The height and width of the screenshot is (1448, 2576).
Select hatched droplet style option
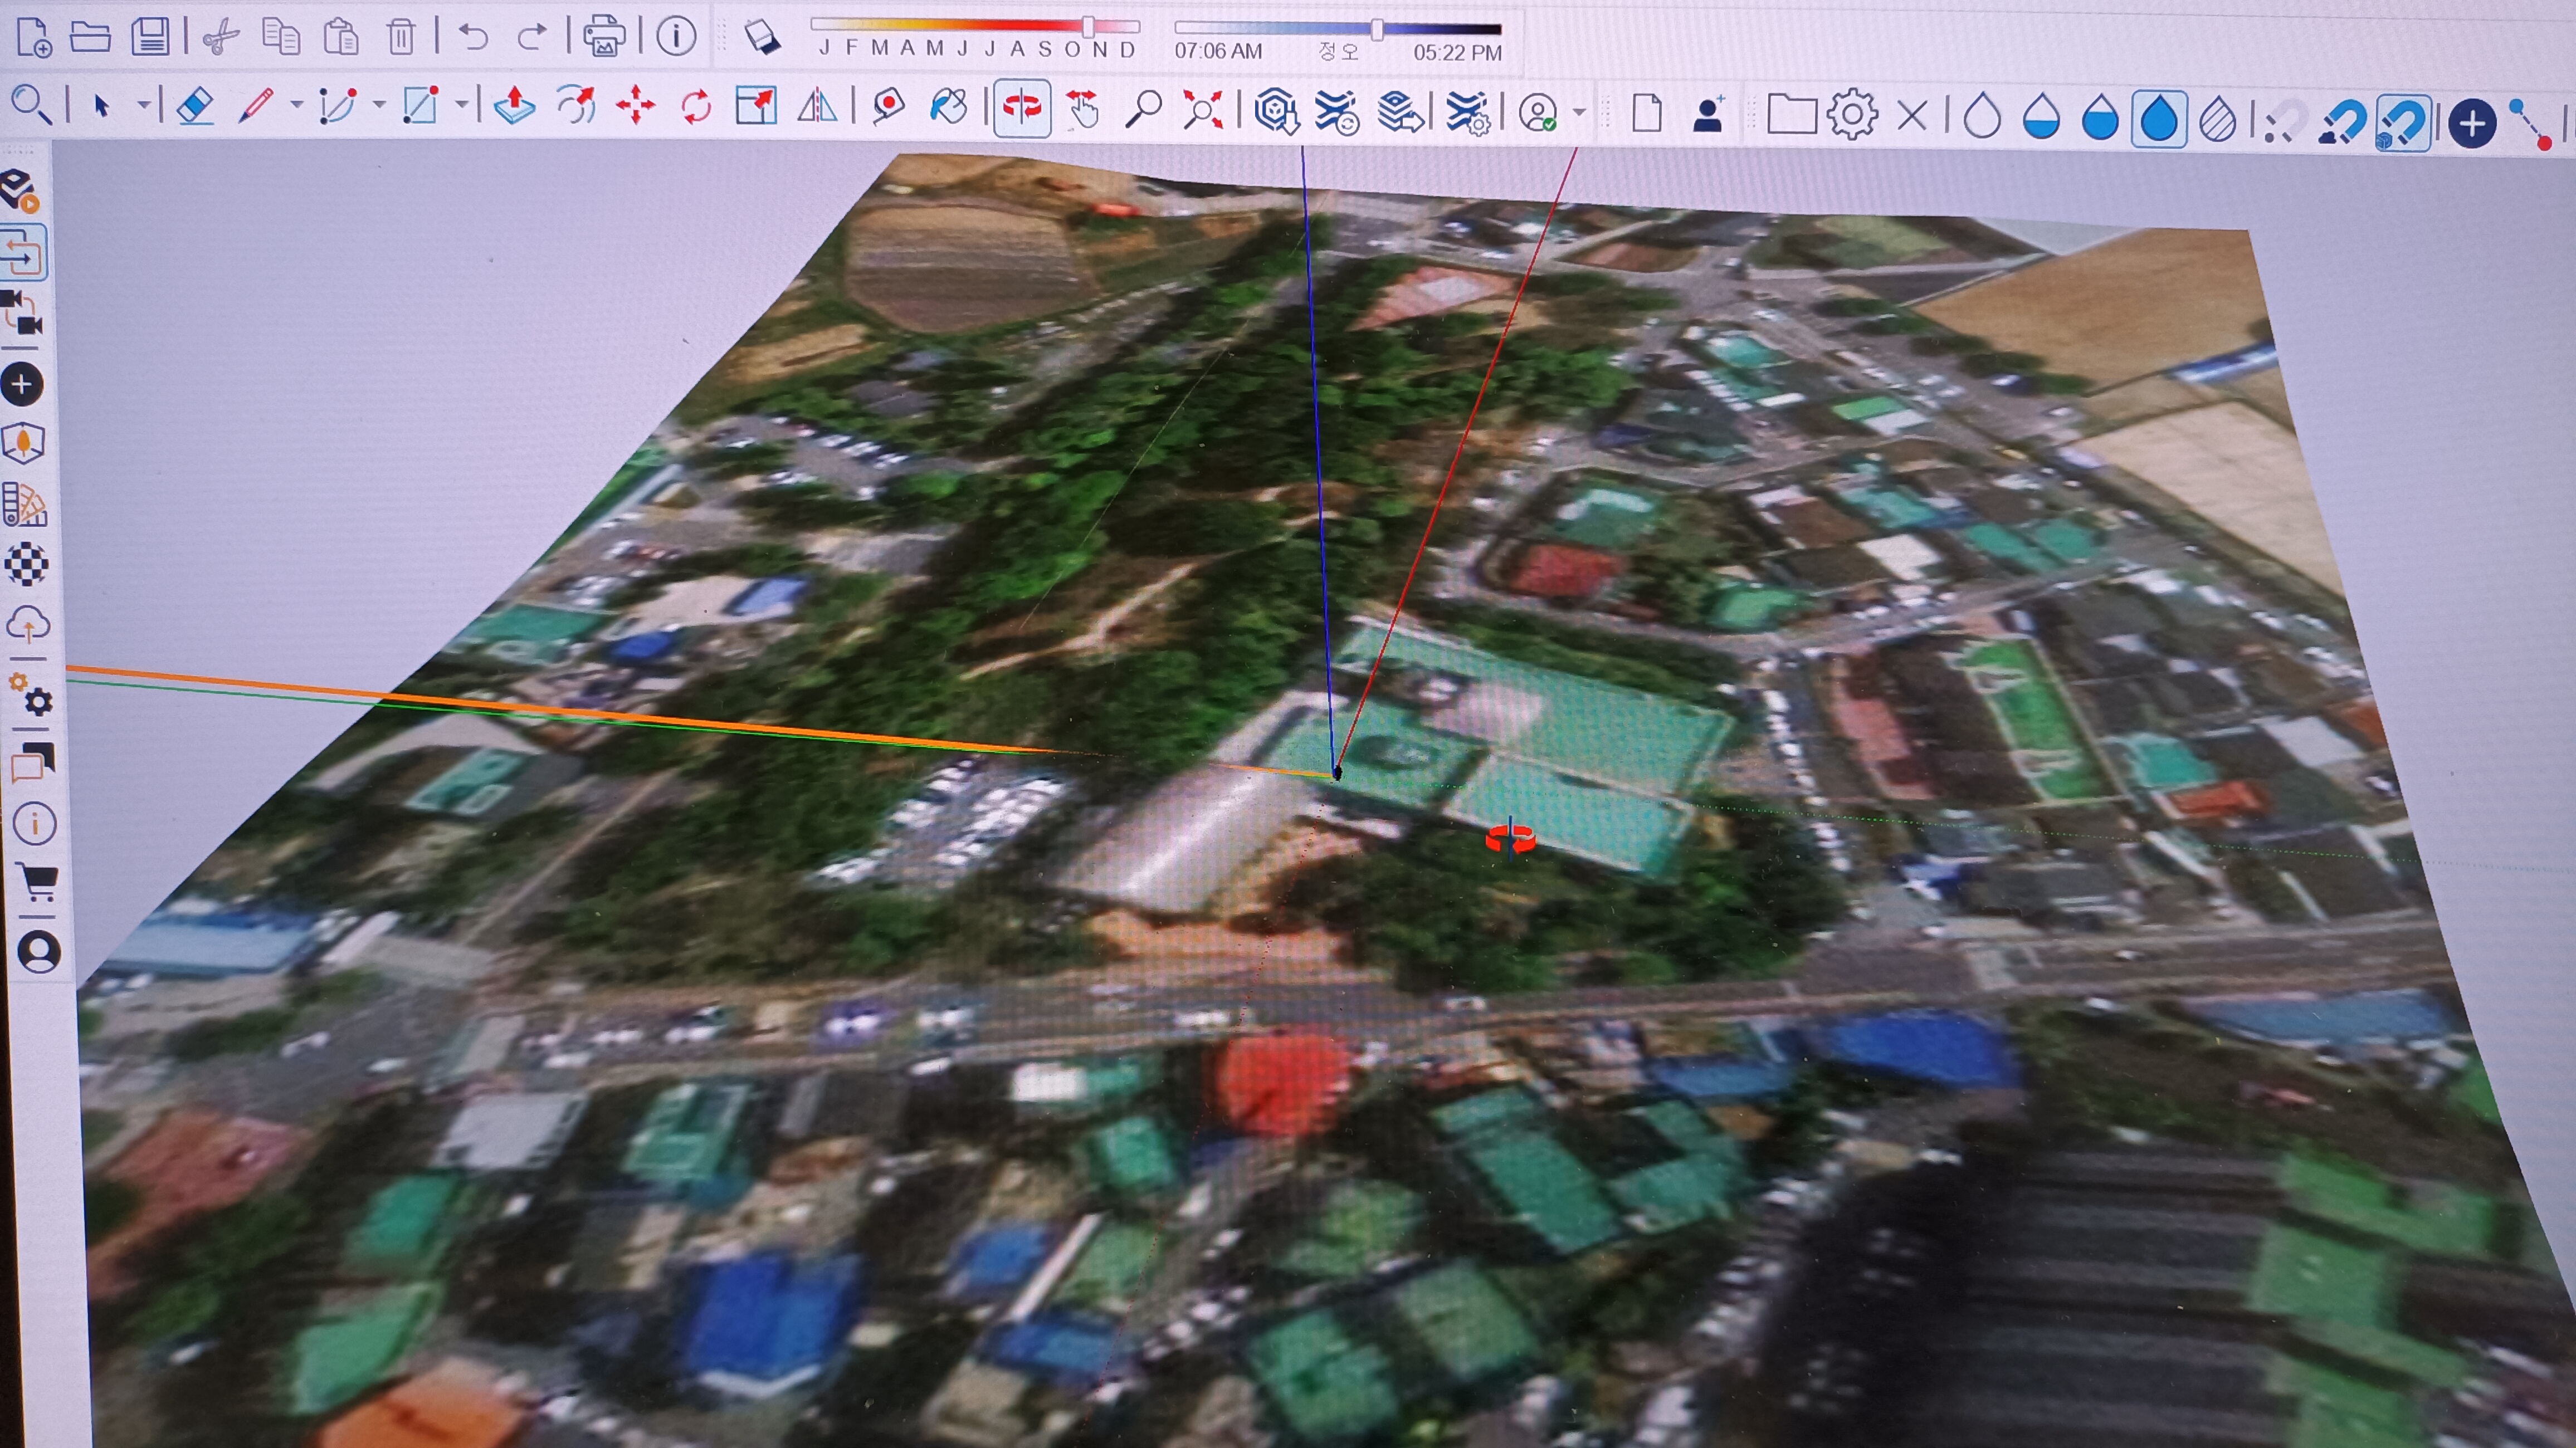click(x=2218, y=120)
